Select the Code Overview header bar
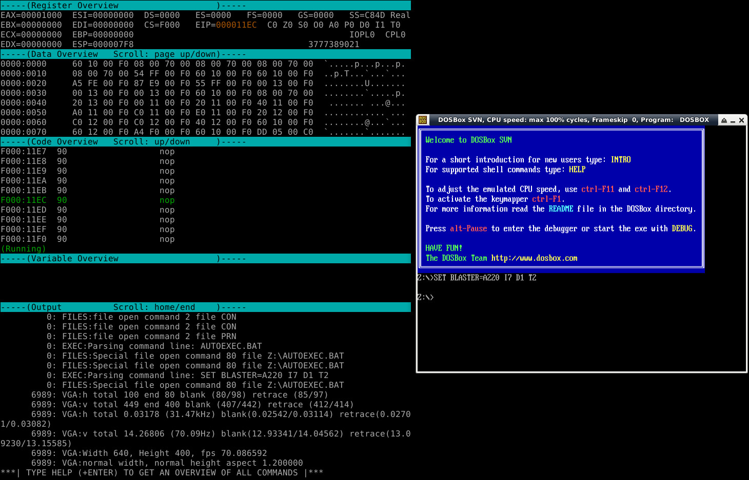 pos(205,142)
